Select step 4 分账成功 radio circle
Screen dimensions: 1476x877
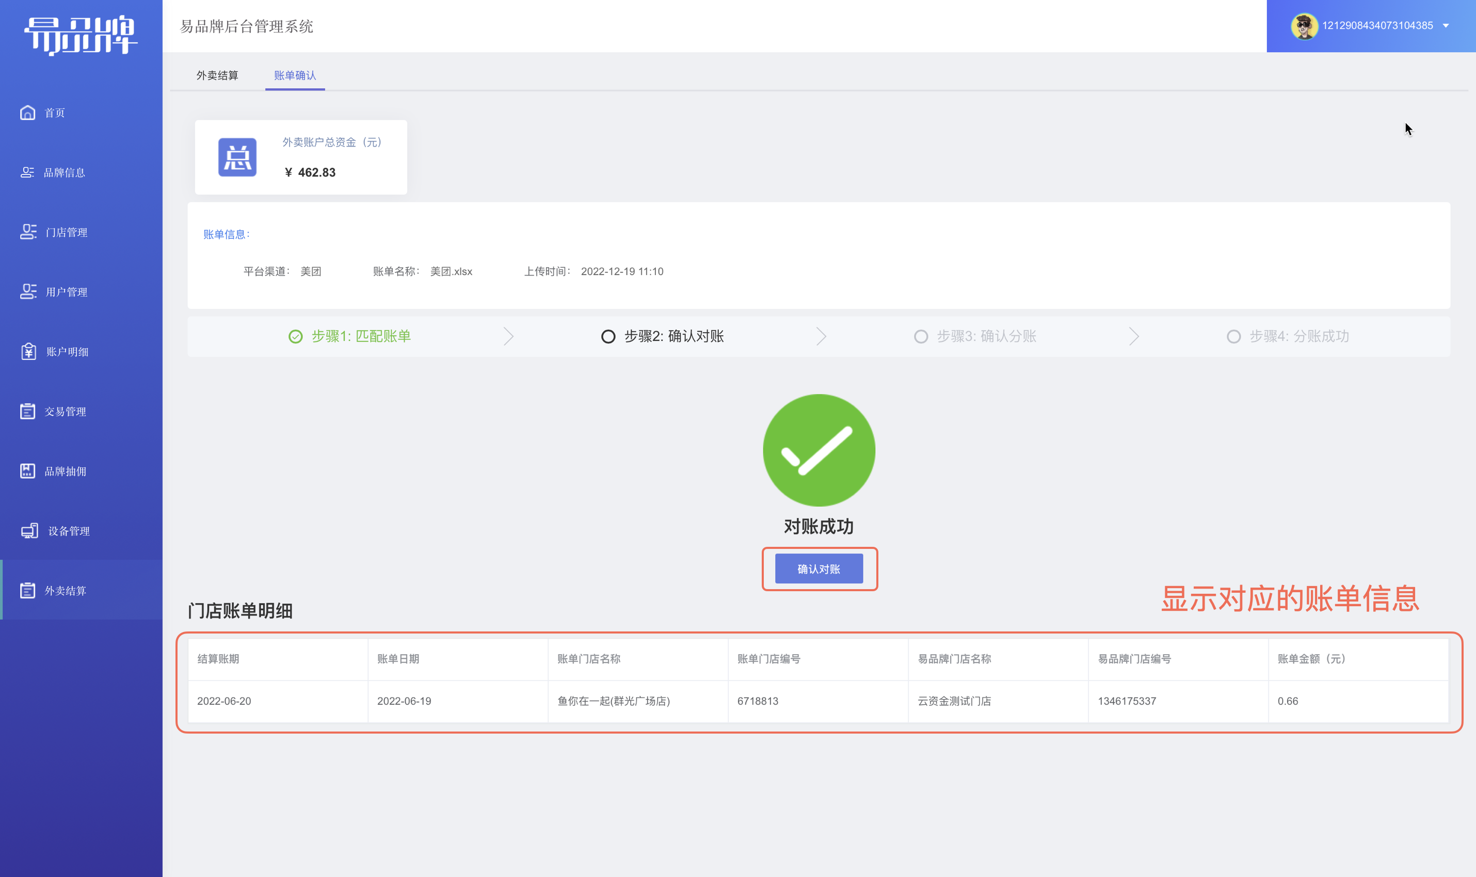pyautogui.click(x=1233, y=336)
